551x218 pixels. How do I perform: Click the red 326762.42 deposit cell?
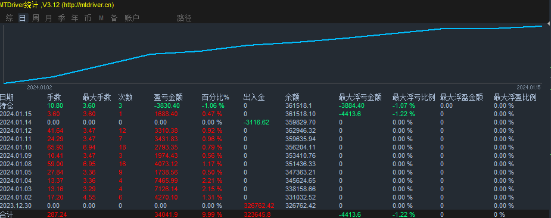pyautogui.click(x=259, y=205)
